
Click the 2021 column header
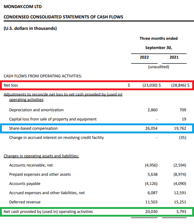tap(174, 57)
